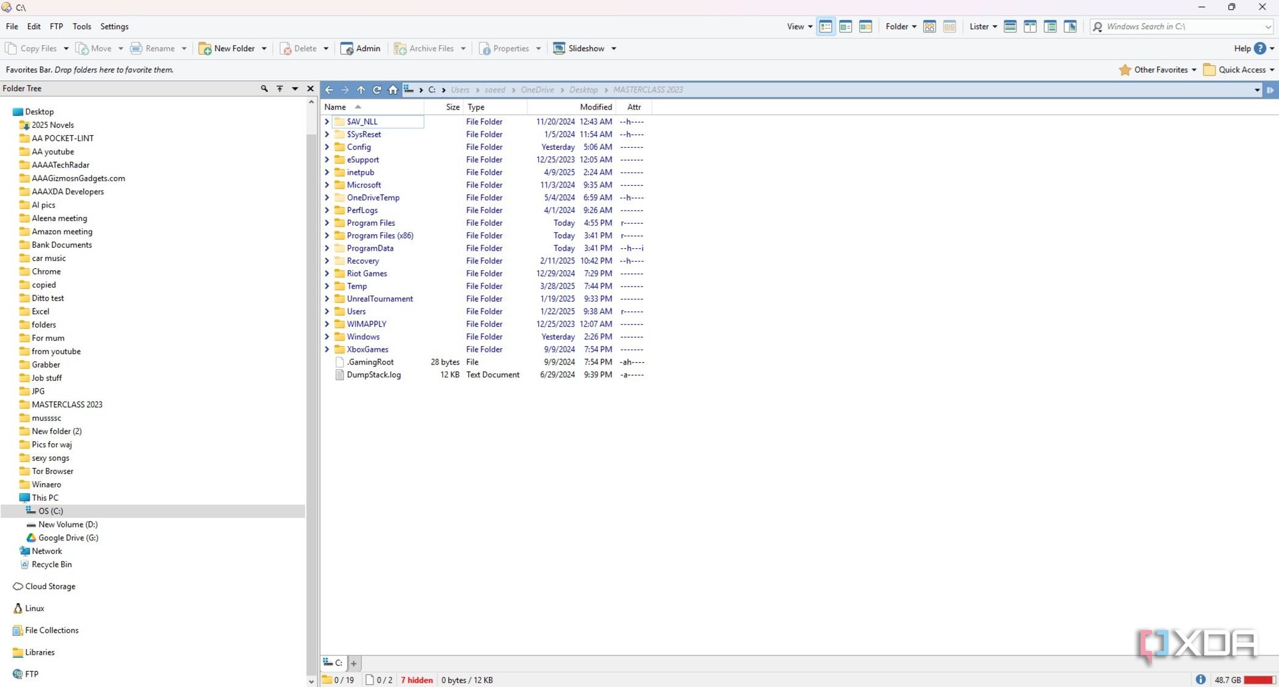Go back using the back arrow
Viewport: 1279px width, 687px height.
pyautogui.click(x=329, y=89)
